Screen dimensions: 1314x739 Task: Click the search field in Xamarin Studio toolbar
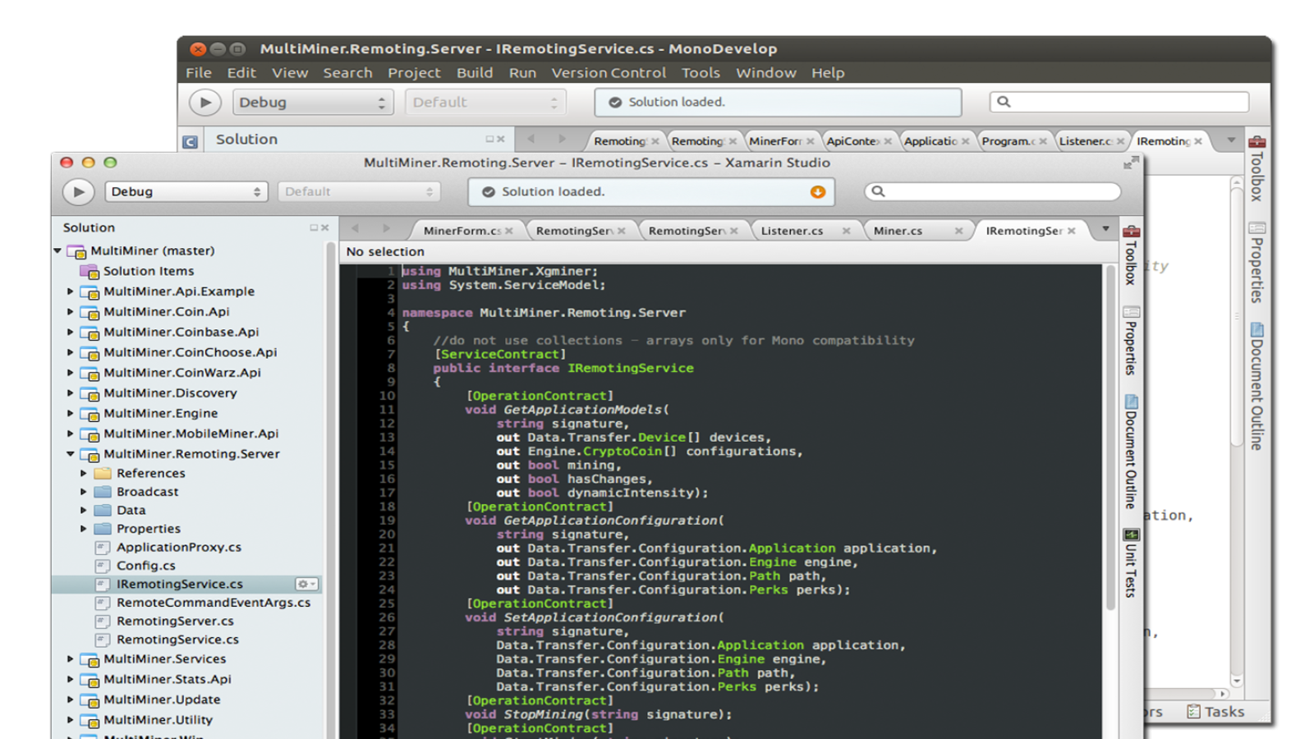992,191
